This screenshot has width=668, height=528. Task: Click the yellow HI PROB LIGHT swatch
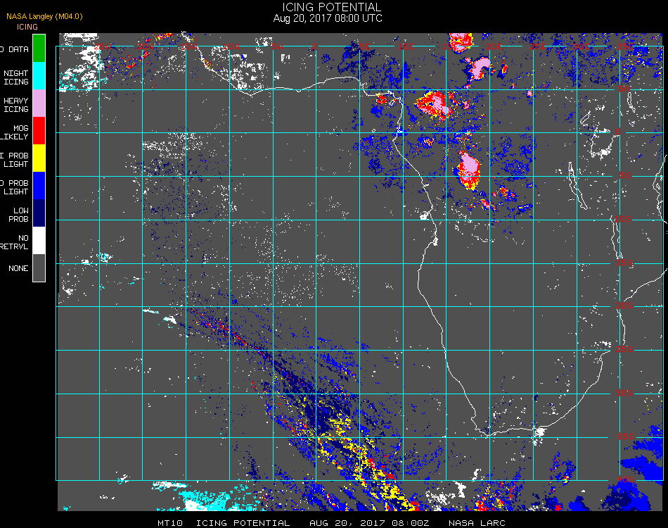point(39,158)
